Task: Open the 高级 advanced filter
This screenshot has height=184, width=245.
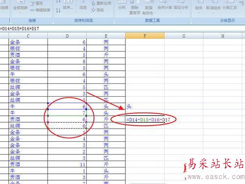Action: (98, 10)
